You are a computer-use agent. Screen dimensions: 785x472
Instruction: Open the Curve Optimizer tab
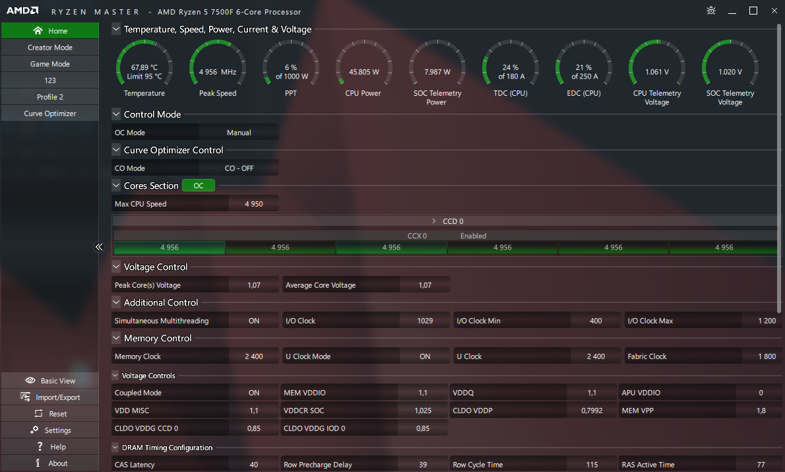tap(50, 114)
